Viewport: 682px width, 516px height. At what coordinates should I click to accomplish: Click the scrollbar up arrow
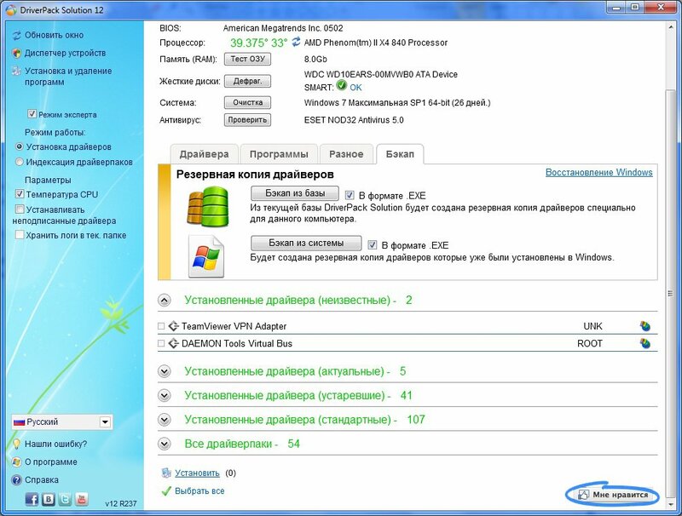point(670,27)
